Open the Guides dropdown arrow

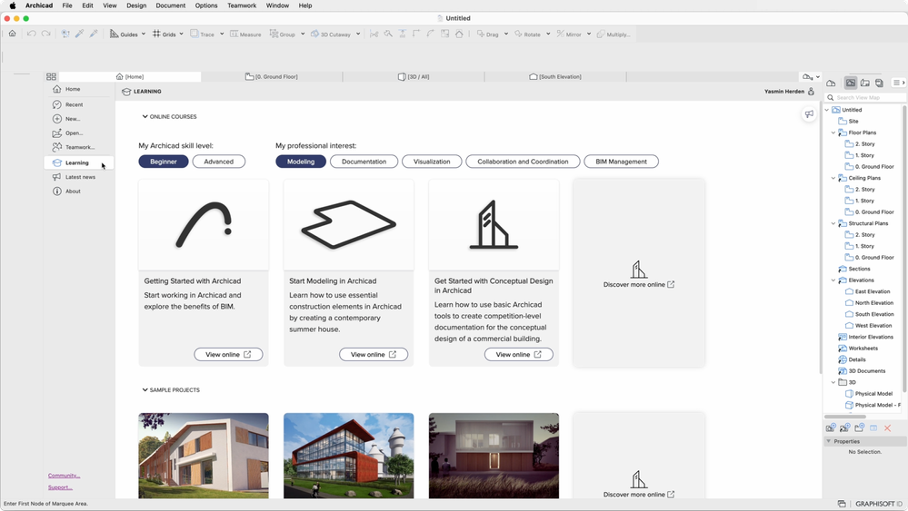coord(144,34)
